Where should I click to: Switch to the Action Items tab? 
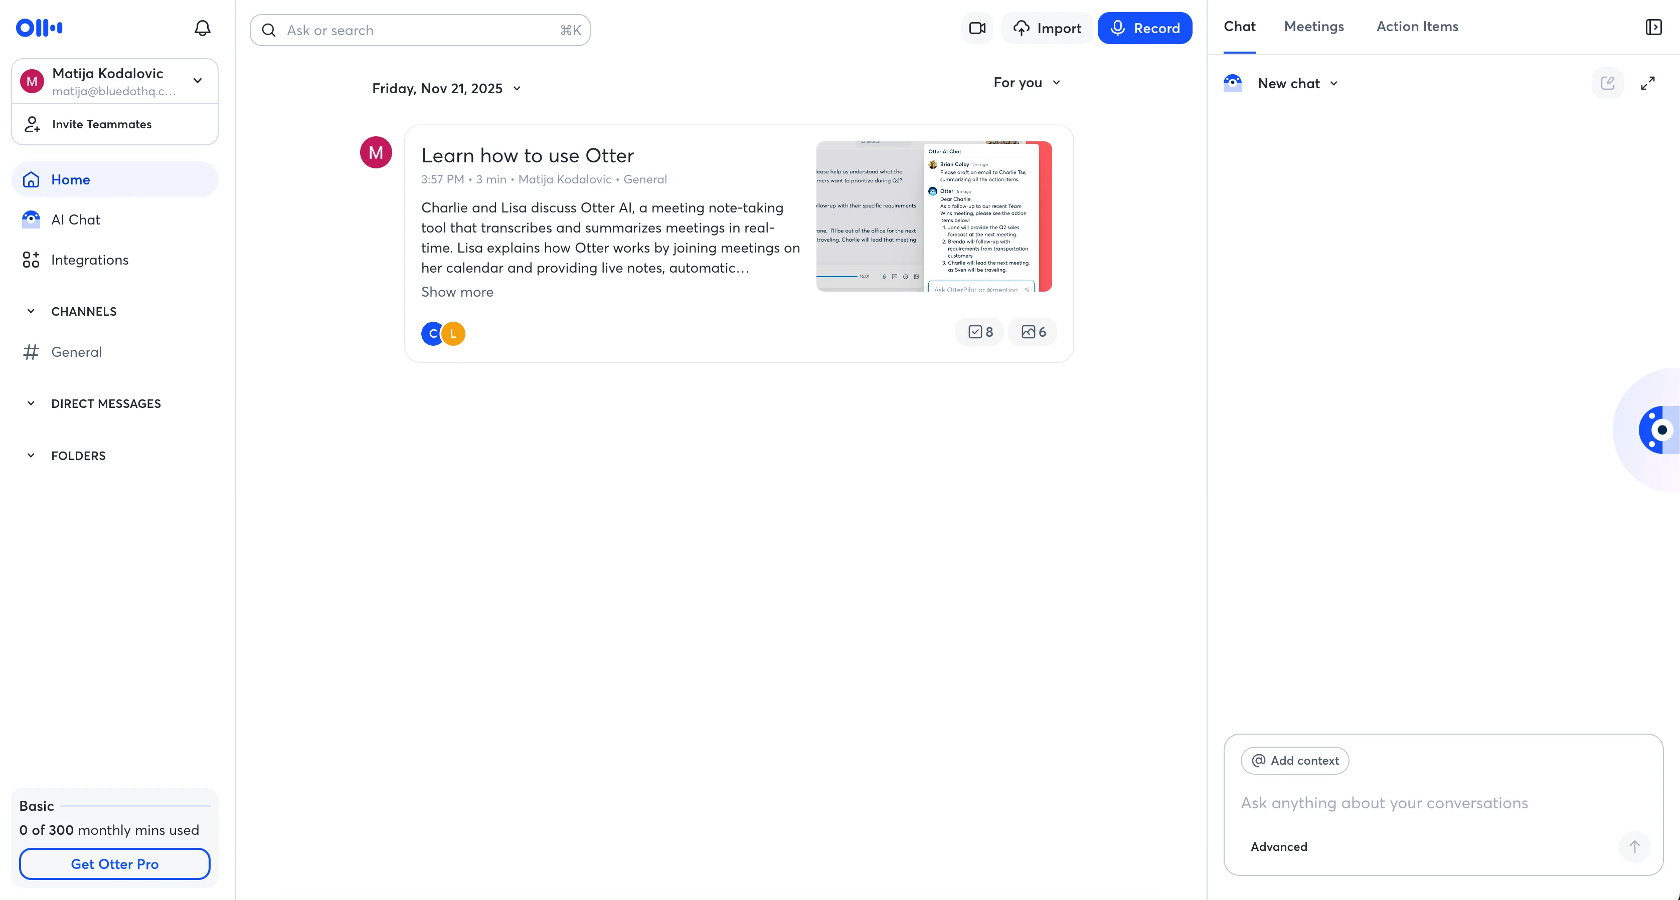1417,27
